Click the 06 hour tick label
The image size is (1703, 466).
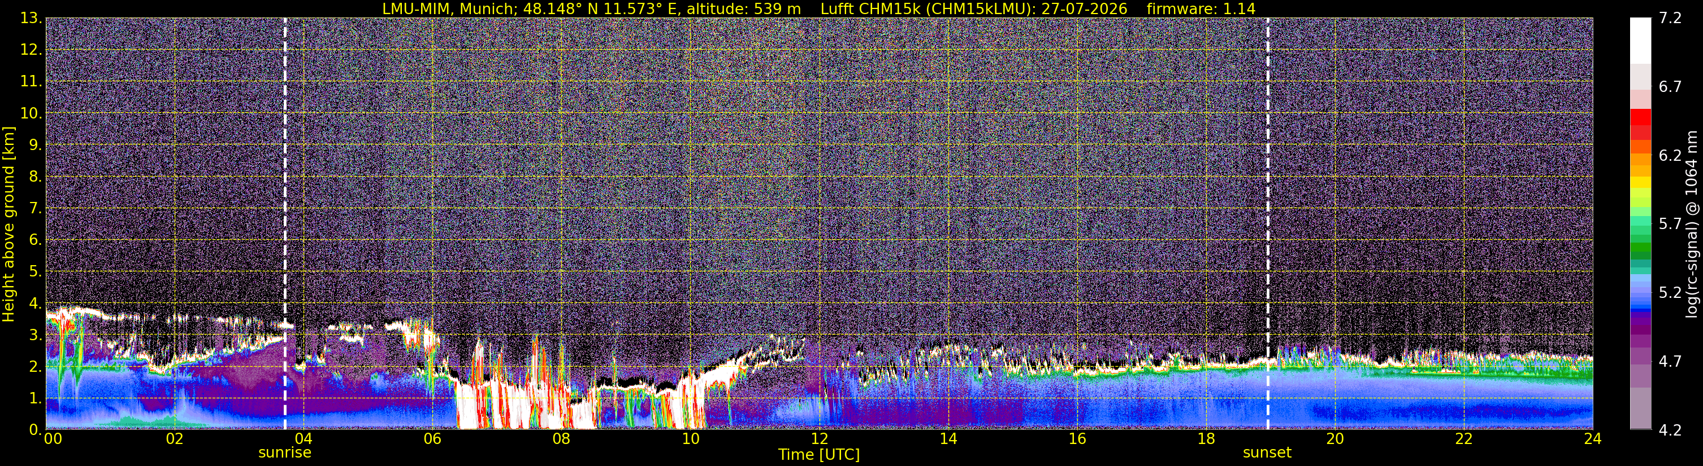pyautogui.click(x=432, y=439)
